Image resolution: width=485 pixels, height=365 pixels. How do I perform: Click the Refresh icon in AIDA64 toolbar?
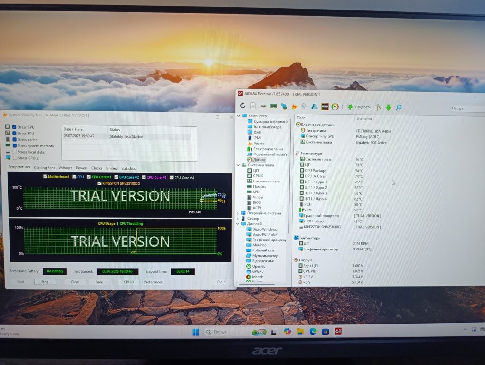242,106
